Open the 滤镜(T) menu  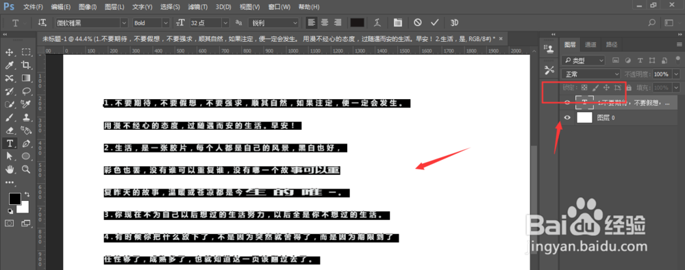point(197,7)
